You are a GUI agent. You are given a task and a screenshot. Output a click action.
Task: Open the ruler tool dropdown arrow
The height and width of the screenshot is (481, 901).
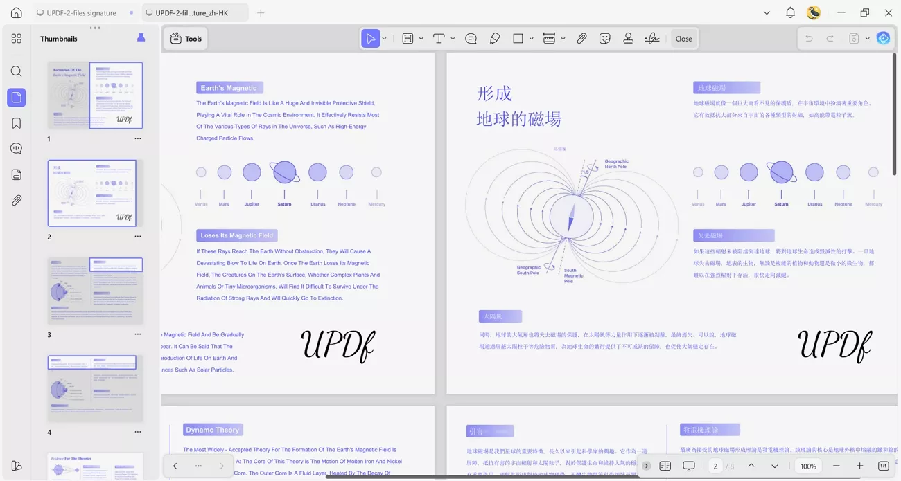(x=563, y=38)
